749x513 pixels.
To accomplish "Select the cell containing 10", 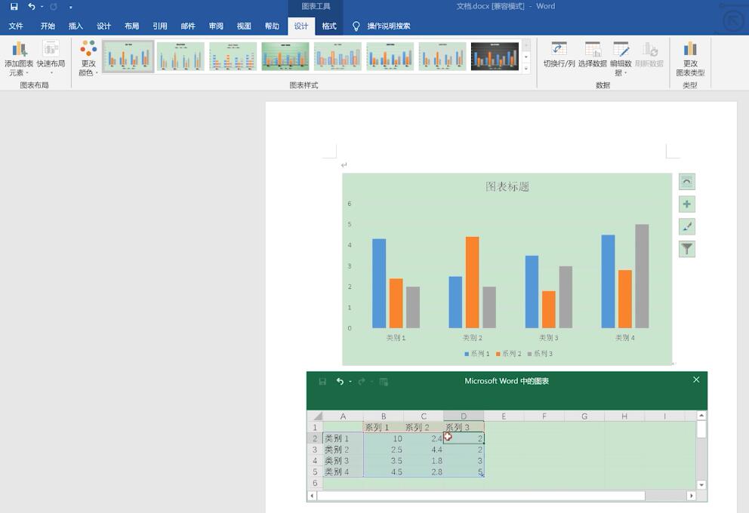I will [383, 438].
